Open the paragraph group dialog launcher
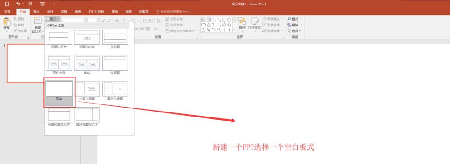The image size is (450, 164). (x=197, y=38)
